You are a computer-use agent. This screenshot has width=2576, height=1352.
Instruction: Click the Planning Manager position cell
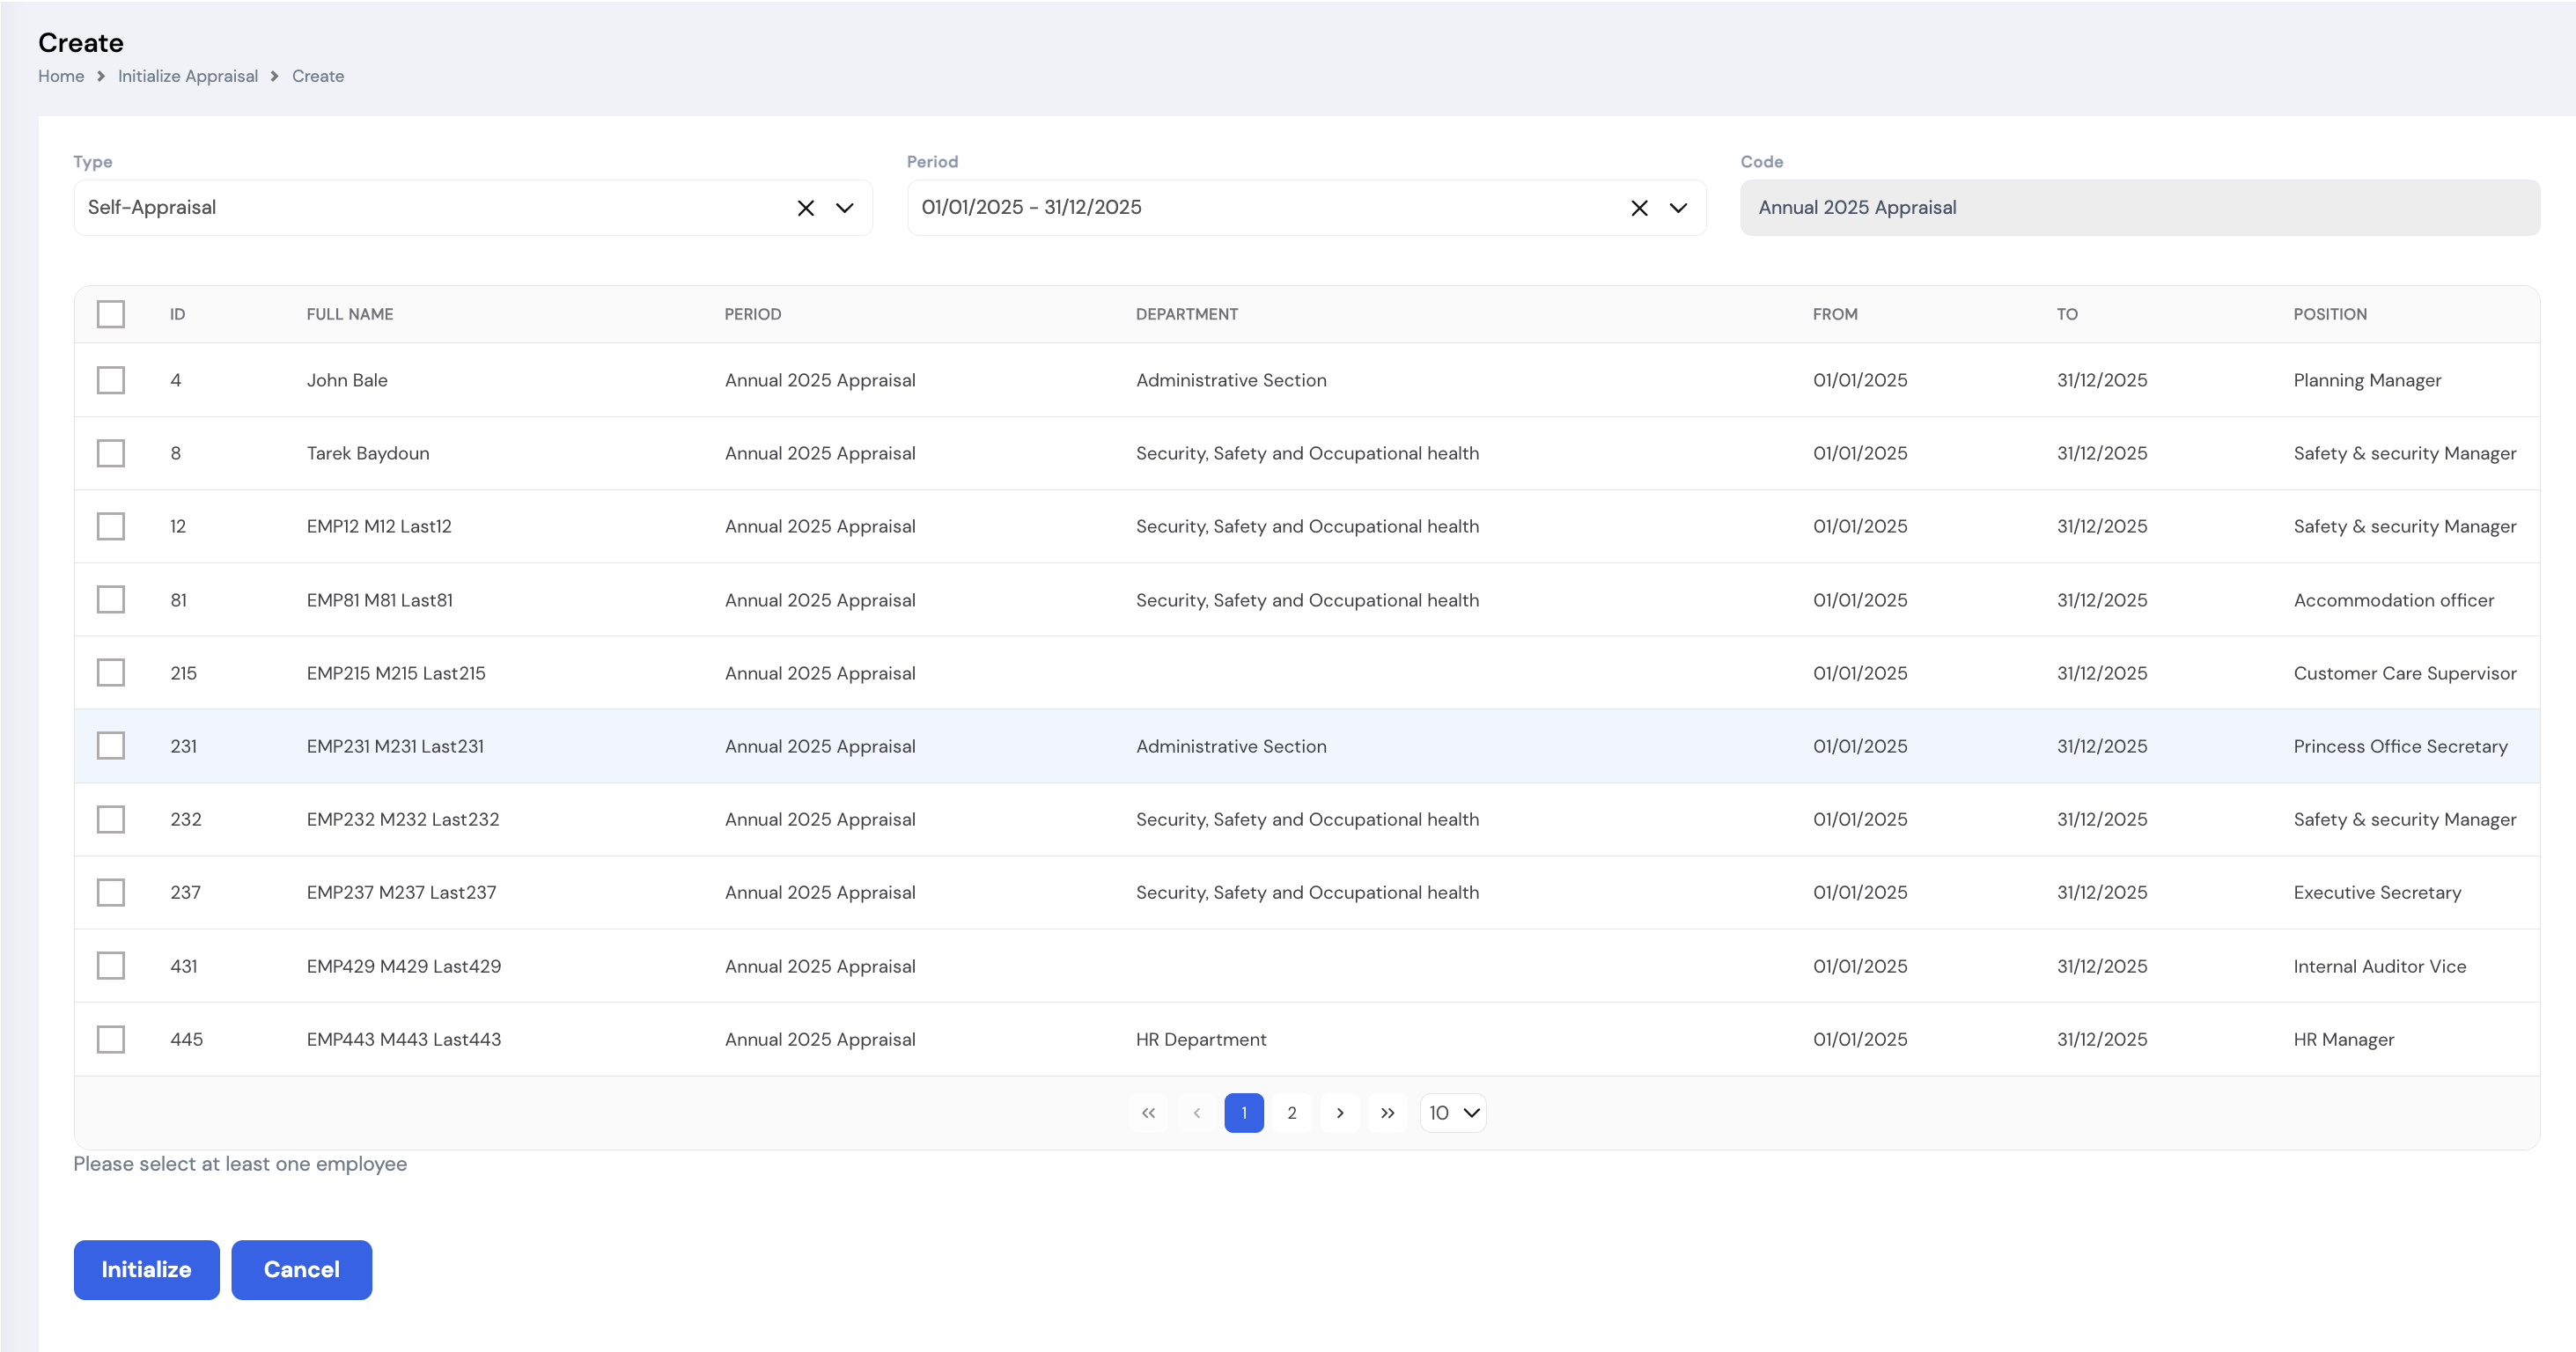(x=2367, y=380)
